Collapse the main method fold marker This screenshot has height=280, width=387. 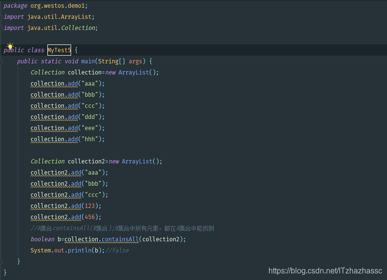point(1,61)
